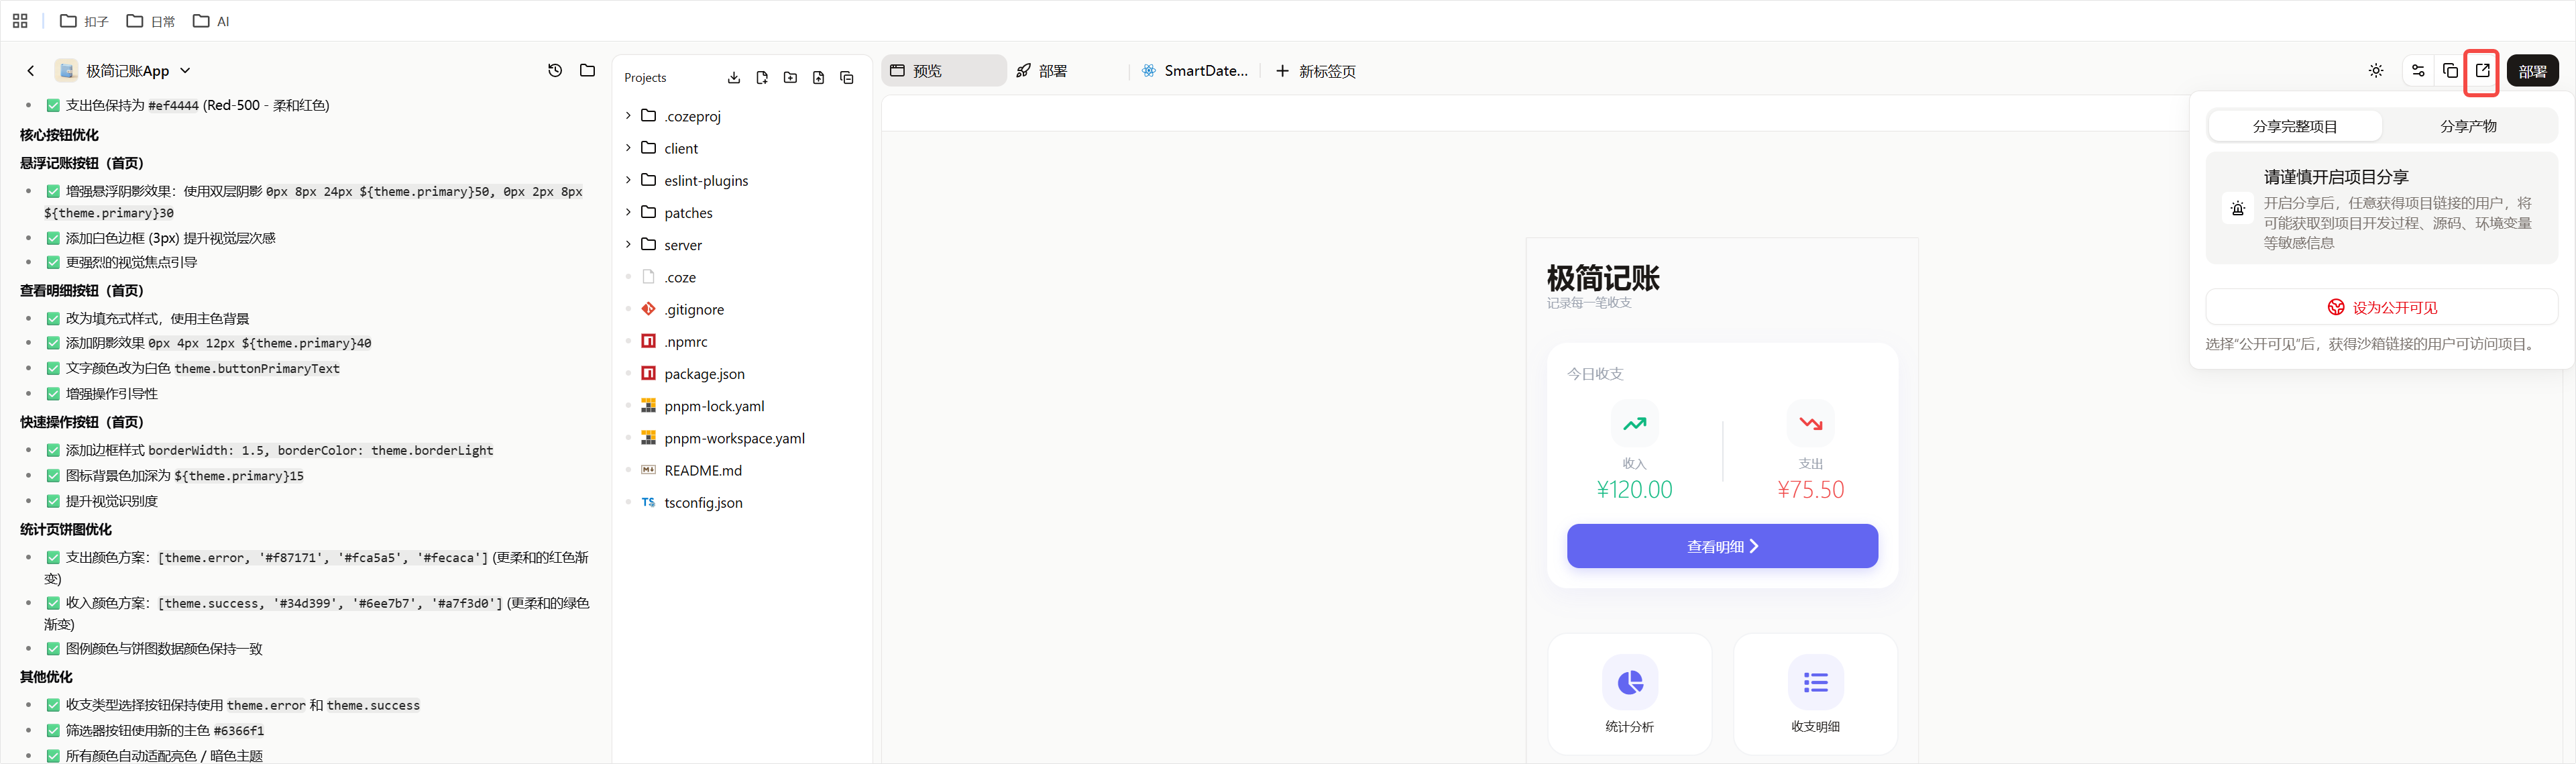Open the .gitignore file
This screenshot has width=2576, height=764.
click(694, 310)
